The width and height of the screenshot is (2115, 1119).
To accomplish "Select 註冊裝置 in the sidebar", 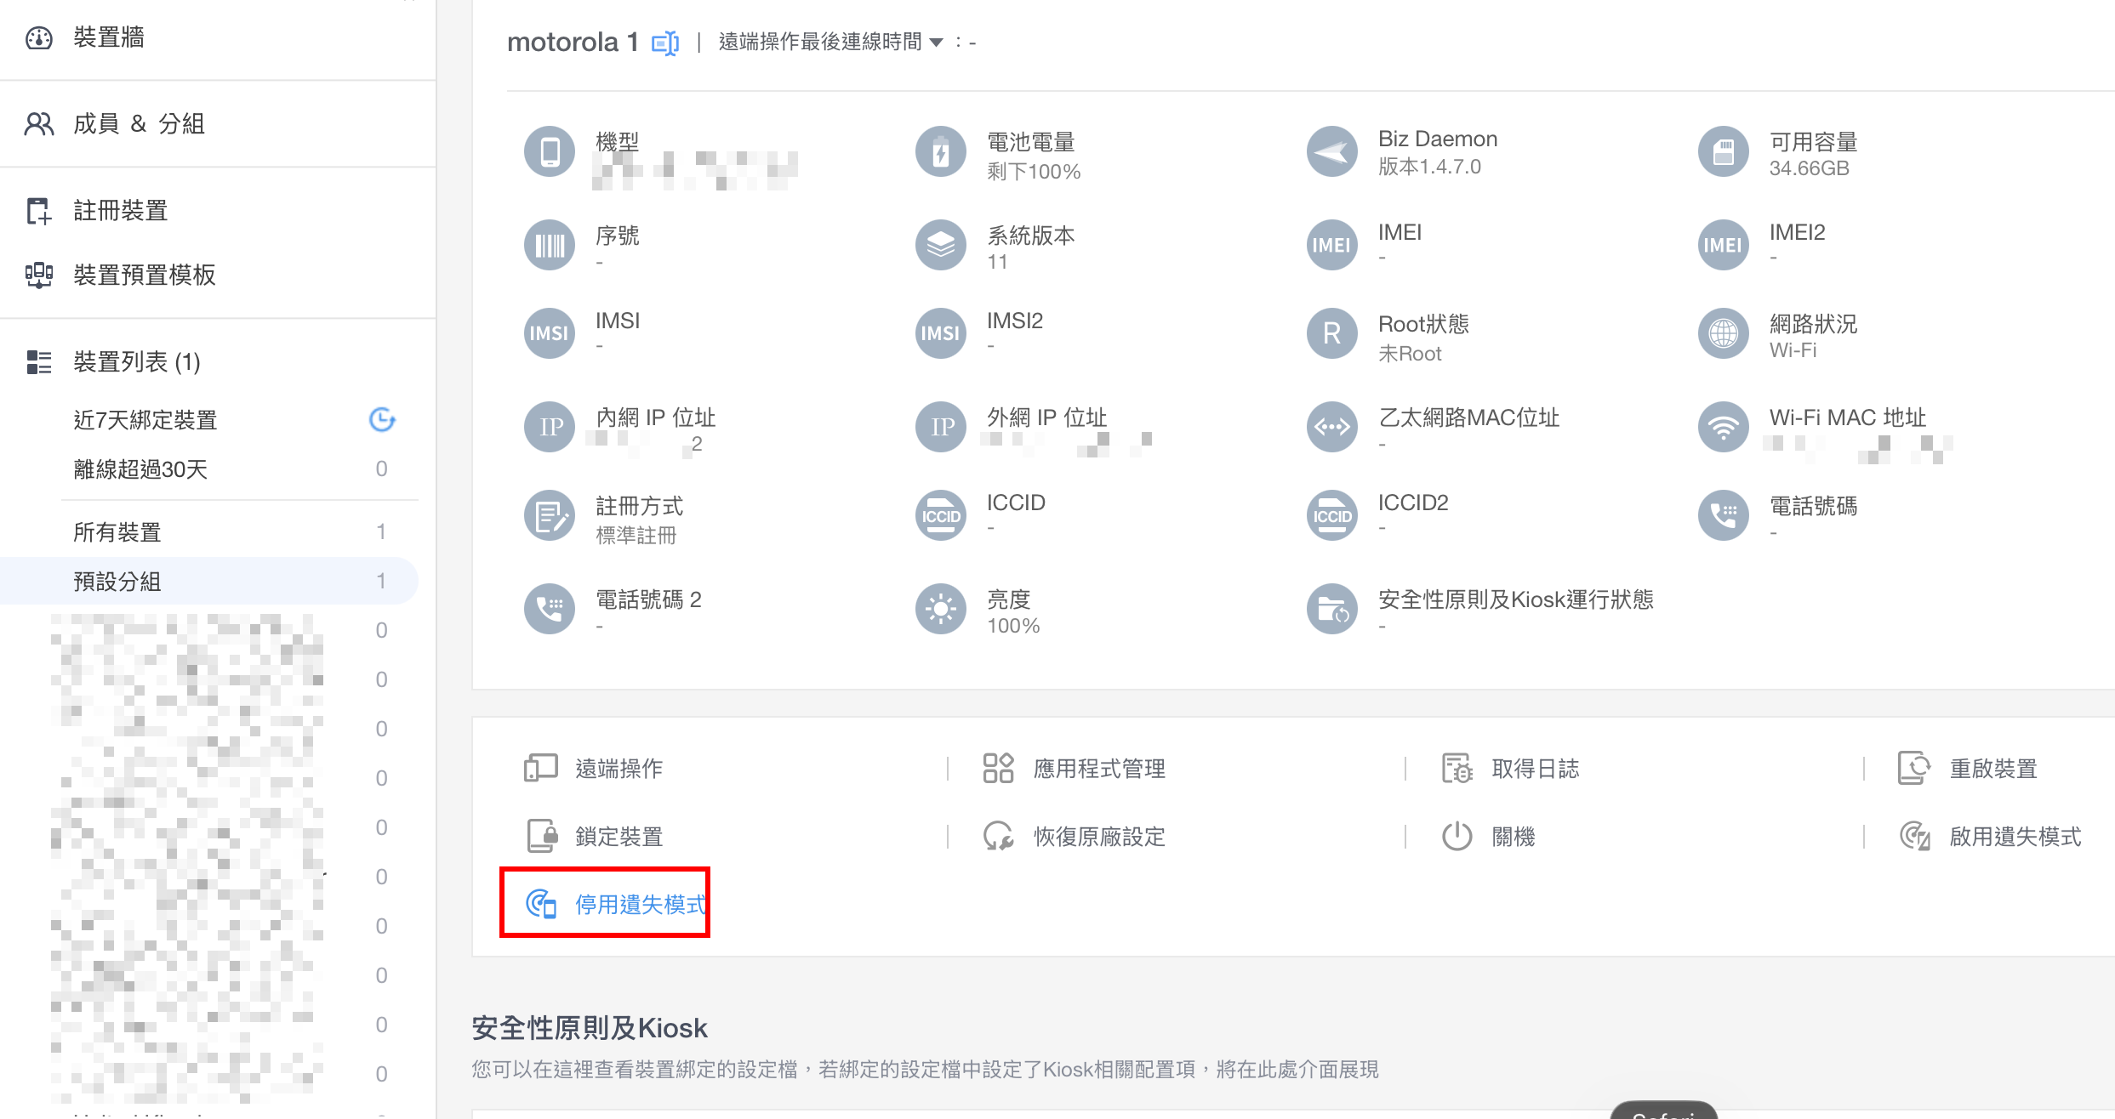I will [120, 211].
